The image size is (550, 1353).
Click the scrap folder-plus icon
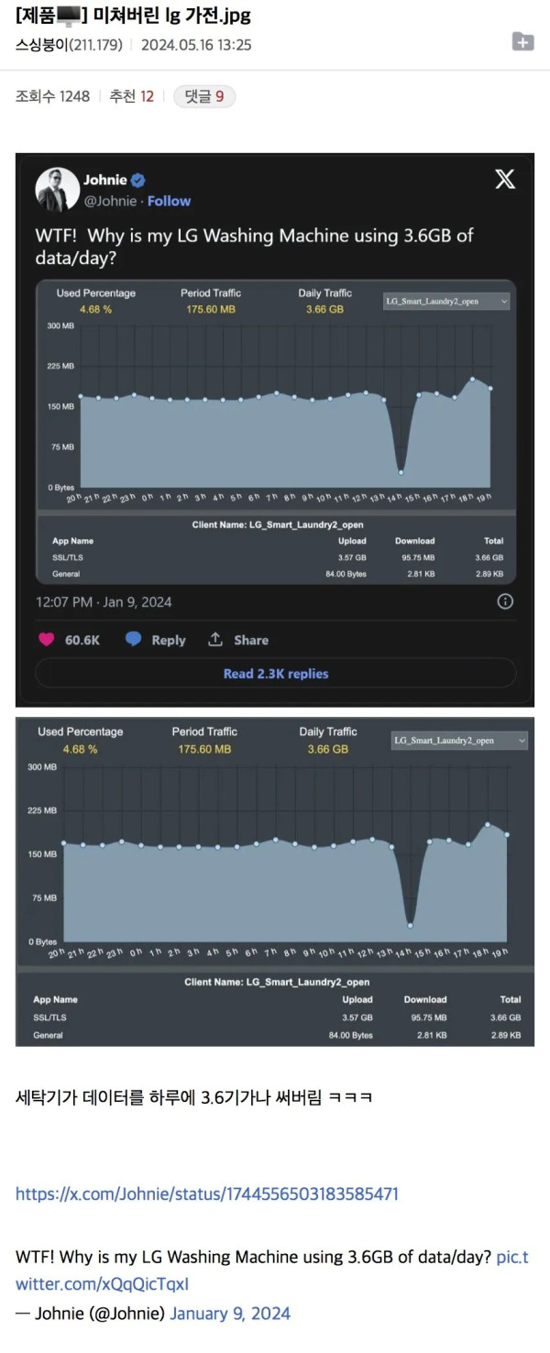pos(522,41)
